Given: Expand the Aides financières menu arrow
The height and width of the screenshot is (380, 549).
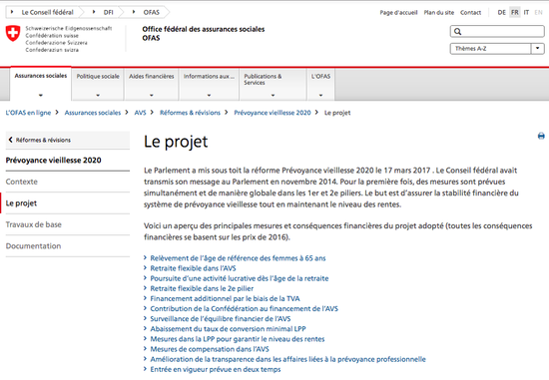Looking at the screenshot, I should click(x=152, y=95).
